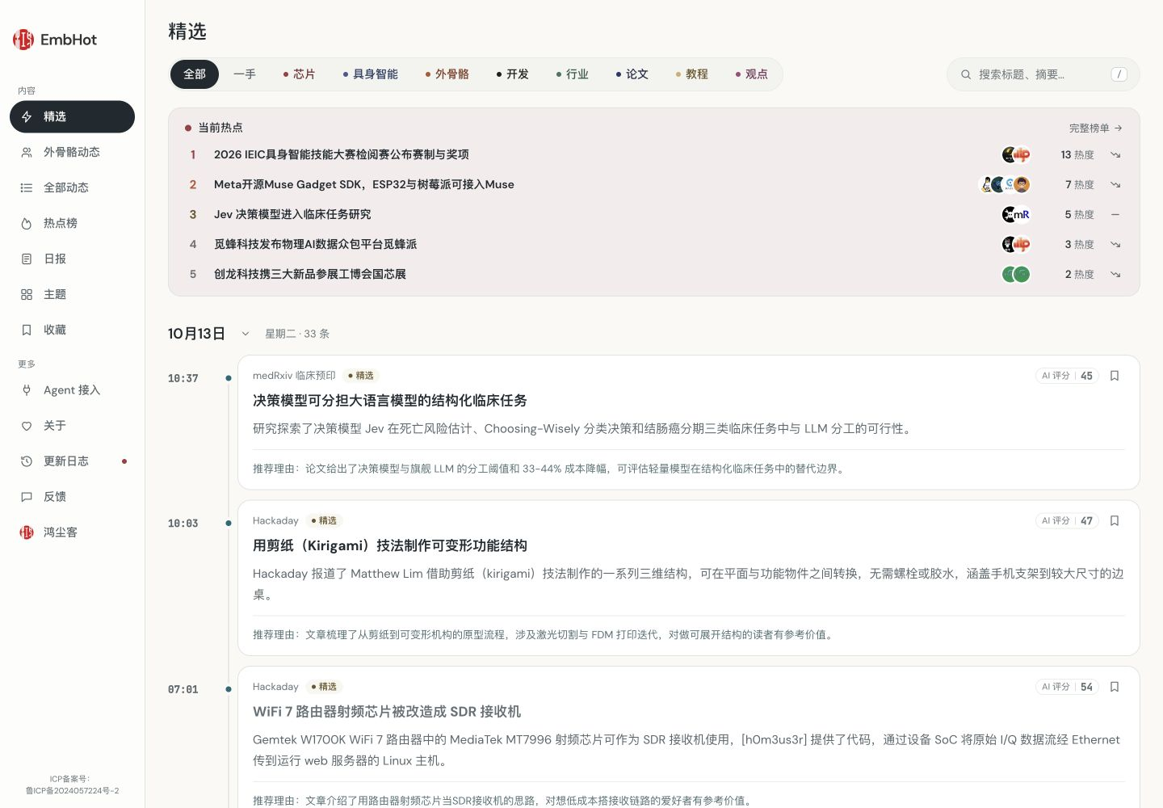Filter by 论文 category
Screen dimensions: 1163x808
tap(632, 74)
